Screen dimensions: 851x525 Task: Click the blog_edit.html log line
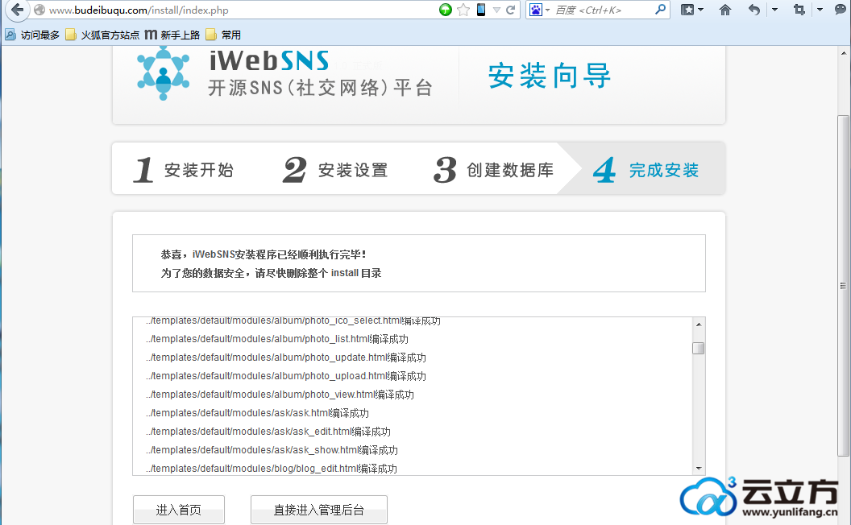coord(272,468)
